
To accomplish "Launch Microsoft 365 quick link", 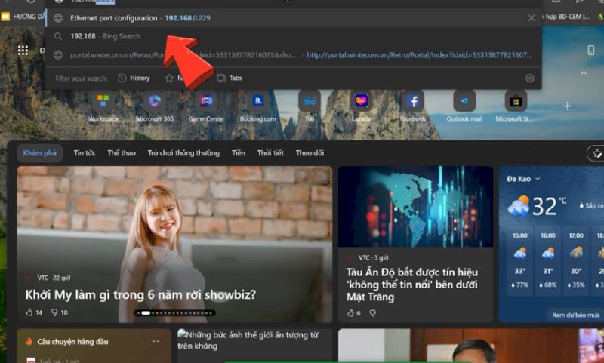I will point(155,106).
